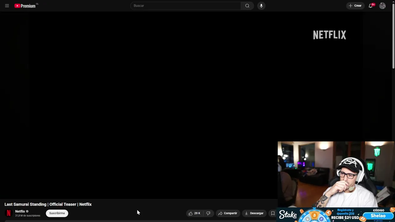This screenshot has height=222, width=395.
Task: Open the Crear create menu
Action: (x=355, y=6)
